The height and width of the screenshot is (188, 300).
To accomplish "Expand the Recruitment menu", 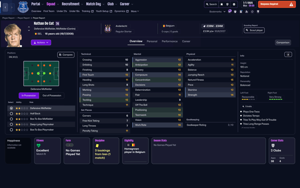I will click(x=72, y=4).
